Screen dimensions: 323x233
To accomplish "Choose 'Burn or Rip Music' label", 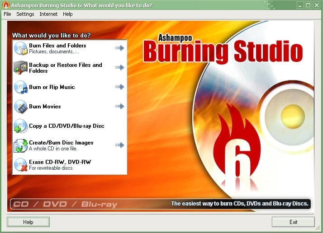I will pyautogui.click(x=52, y=87).
